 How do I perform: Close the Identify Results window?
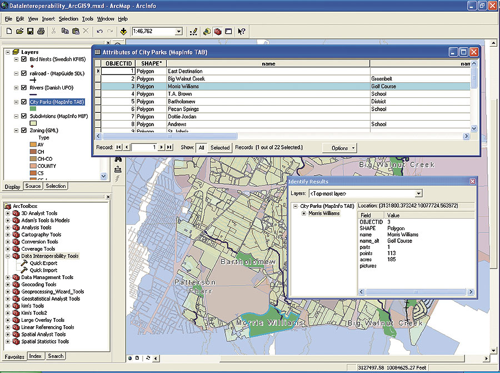coord(473,181)
